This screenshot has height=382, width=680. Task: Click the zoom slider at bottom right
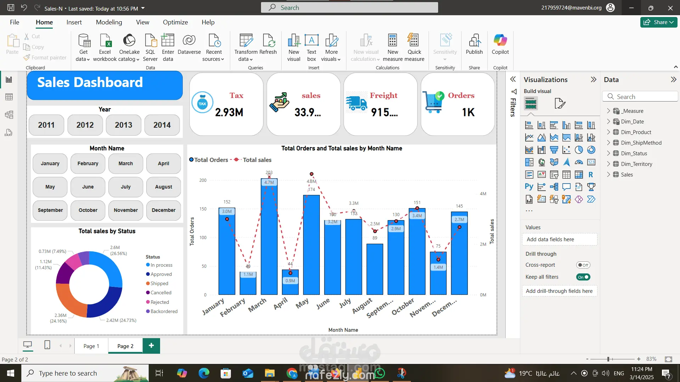608,359
